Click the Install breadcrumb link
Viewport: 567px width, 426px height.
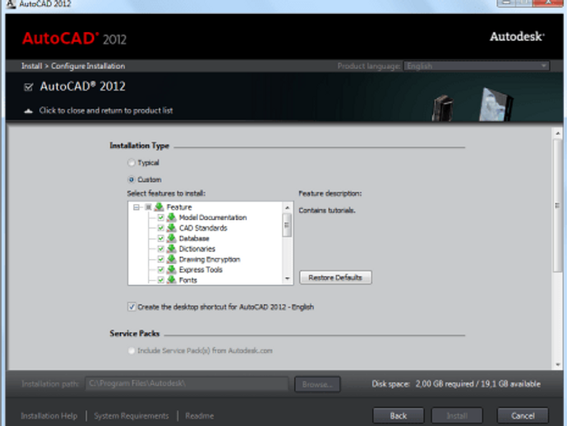(x=32, y=66)
